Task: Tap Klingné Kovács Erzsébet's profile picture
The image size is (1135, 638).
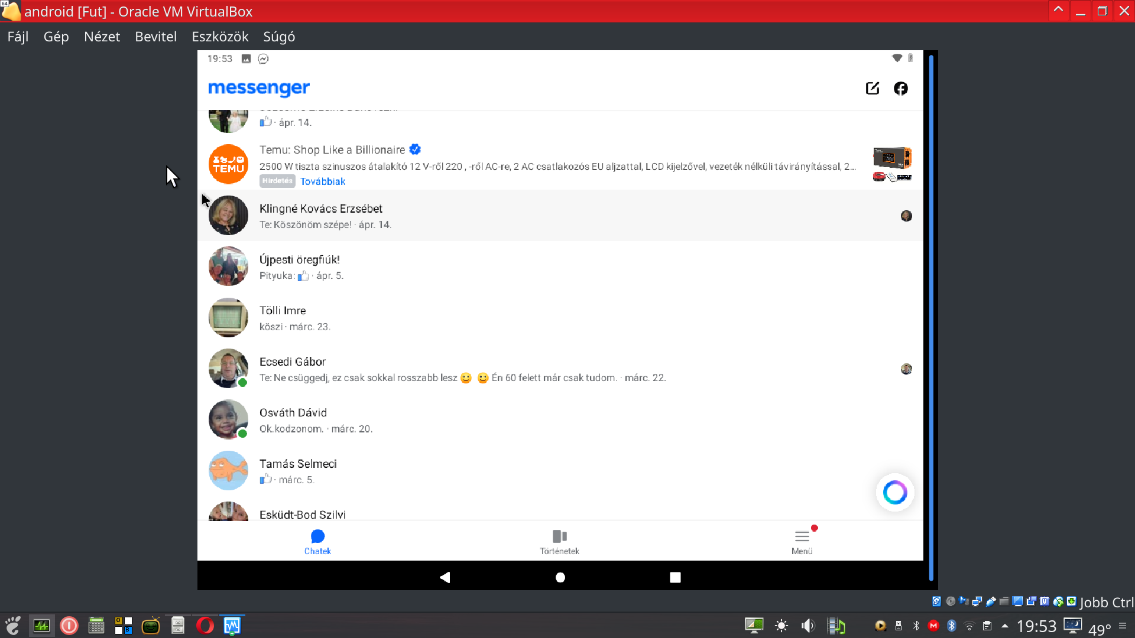Action: pos(228,216)
